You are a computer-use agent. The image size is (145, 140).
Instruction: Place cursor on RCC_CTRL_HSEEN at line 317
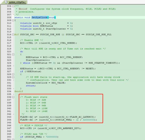pyautogui.click(x=64, y=43)
